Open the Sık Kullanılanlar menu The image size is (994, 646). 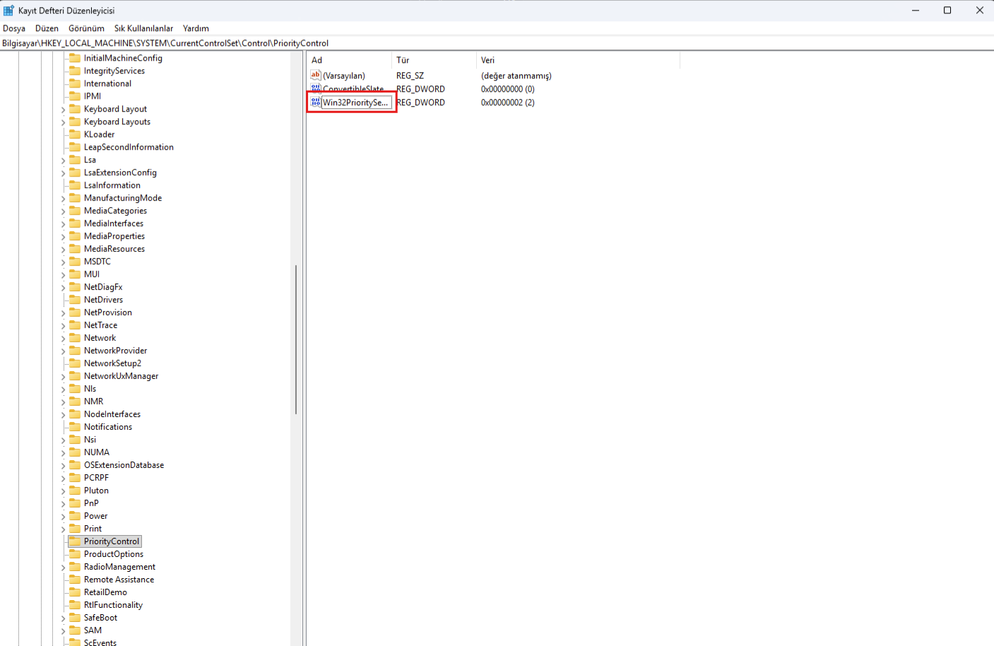pos(143,28)
